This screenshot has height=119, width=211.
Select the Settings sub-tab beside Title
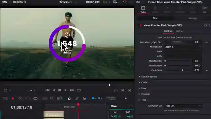(193, 18)
